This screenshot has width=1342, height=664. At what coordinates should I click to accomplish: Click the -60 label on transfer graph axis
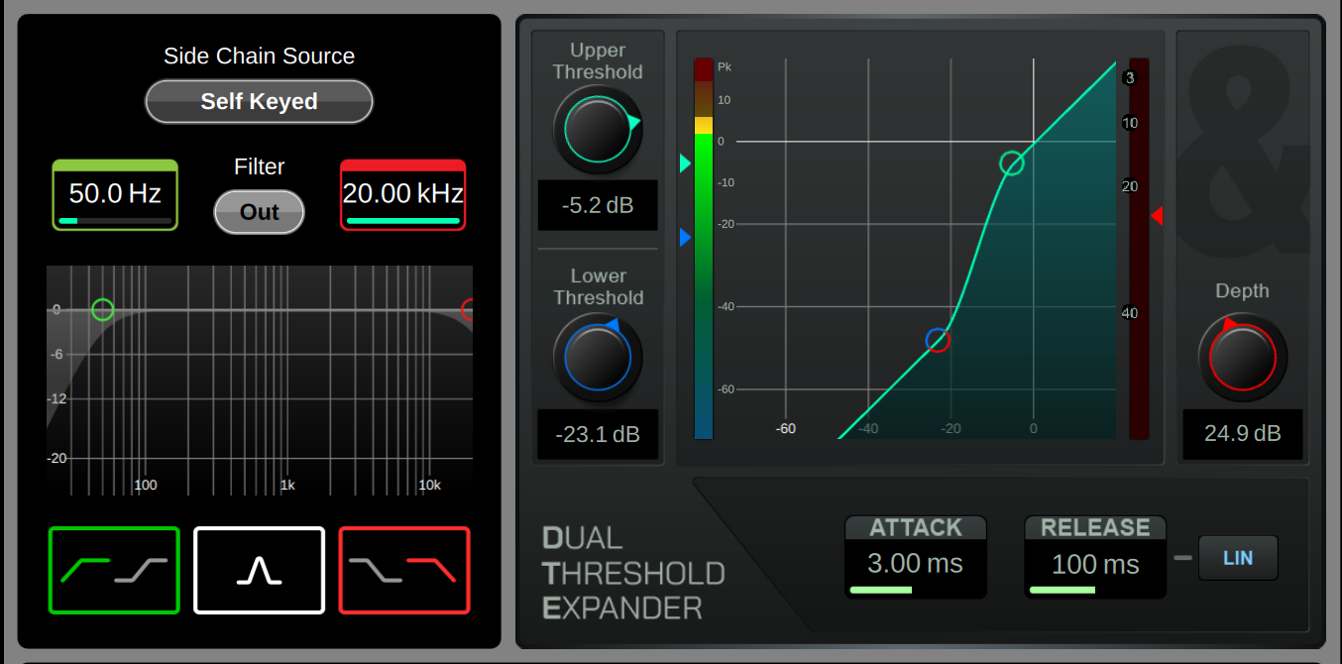pos(785,428)
